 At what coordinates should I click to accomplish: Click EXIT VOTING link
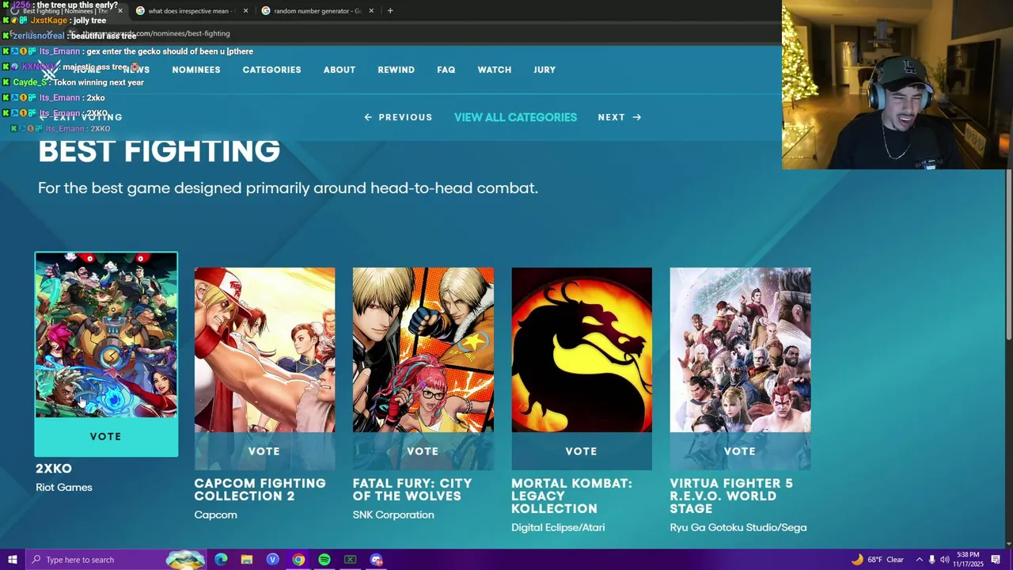pos(82,117)
